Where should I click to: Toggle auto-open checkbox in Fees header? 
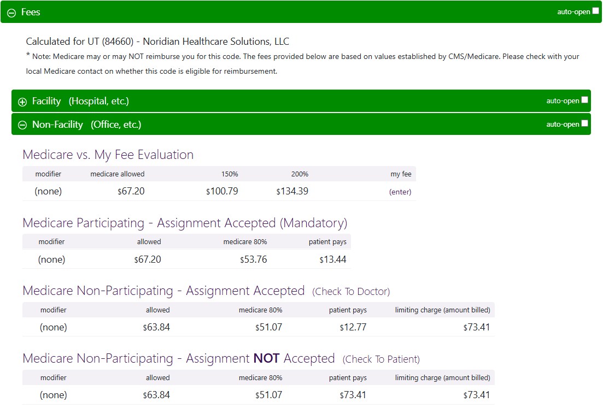[x=595, y=11]
